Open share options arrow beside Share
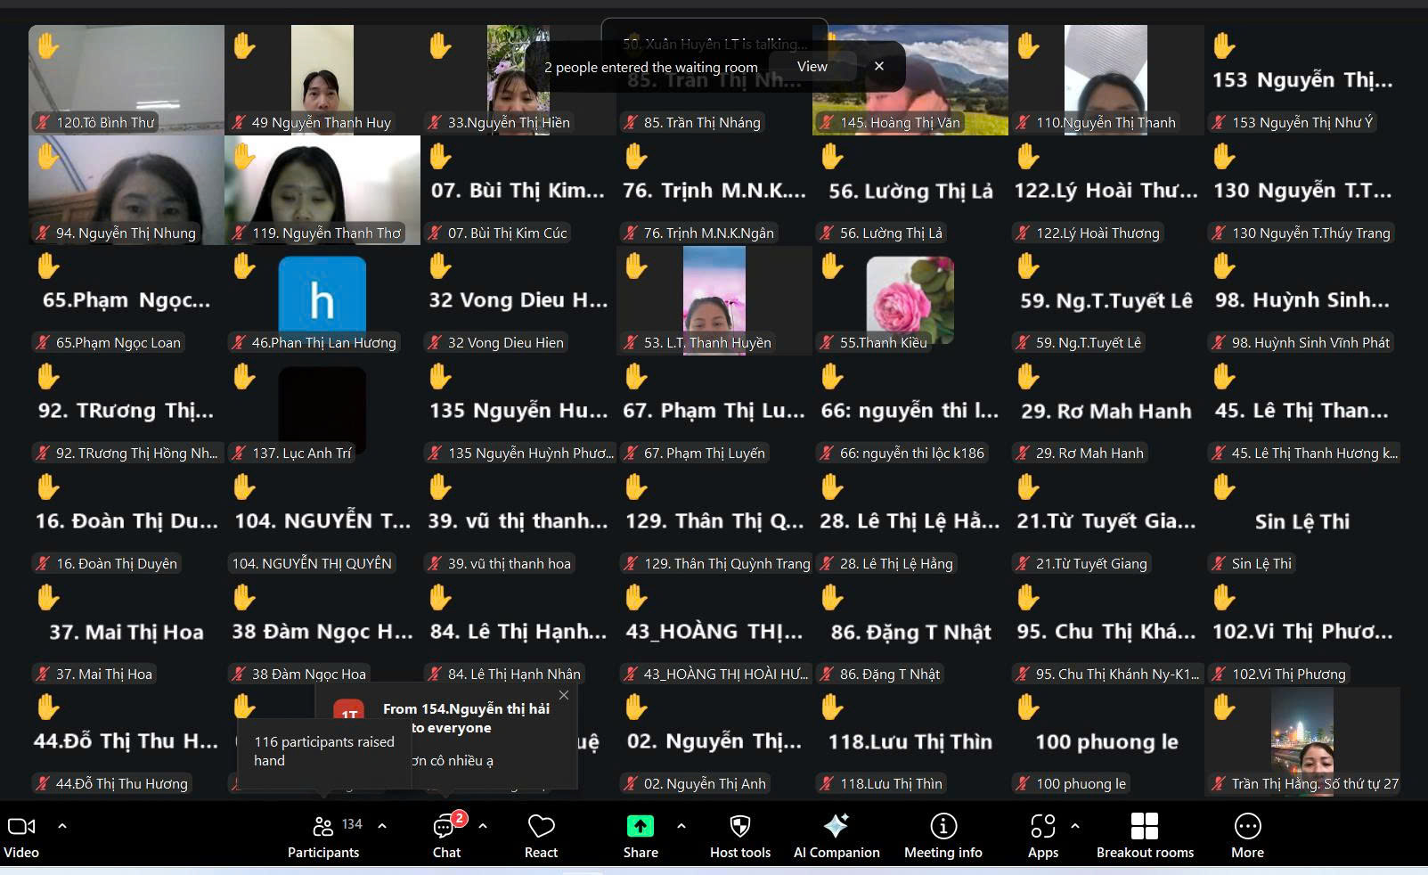The image size is (1428, 875). click(x=681, y=826)
